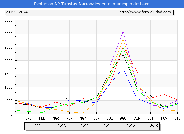This screenshot has height=134, width=184.
Task: Click the orange 2020 peak at AGO
Action: click(123, 39)
